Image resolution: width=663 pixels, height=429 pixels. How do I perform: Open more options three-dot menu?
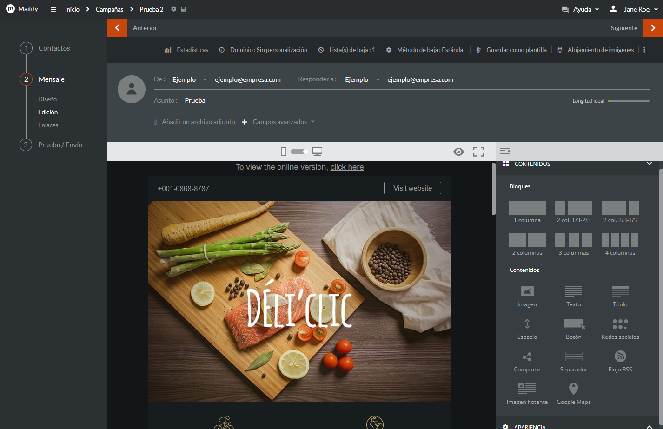click(644, 50)
